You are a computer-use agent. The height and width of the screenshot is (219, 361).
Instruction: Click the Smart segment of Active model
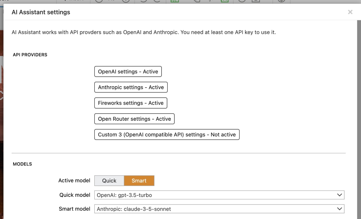click(139, 181)
